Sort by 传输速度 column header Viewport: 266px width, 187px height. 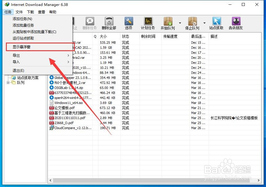pos(175,36)
